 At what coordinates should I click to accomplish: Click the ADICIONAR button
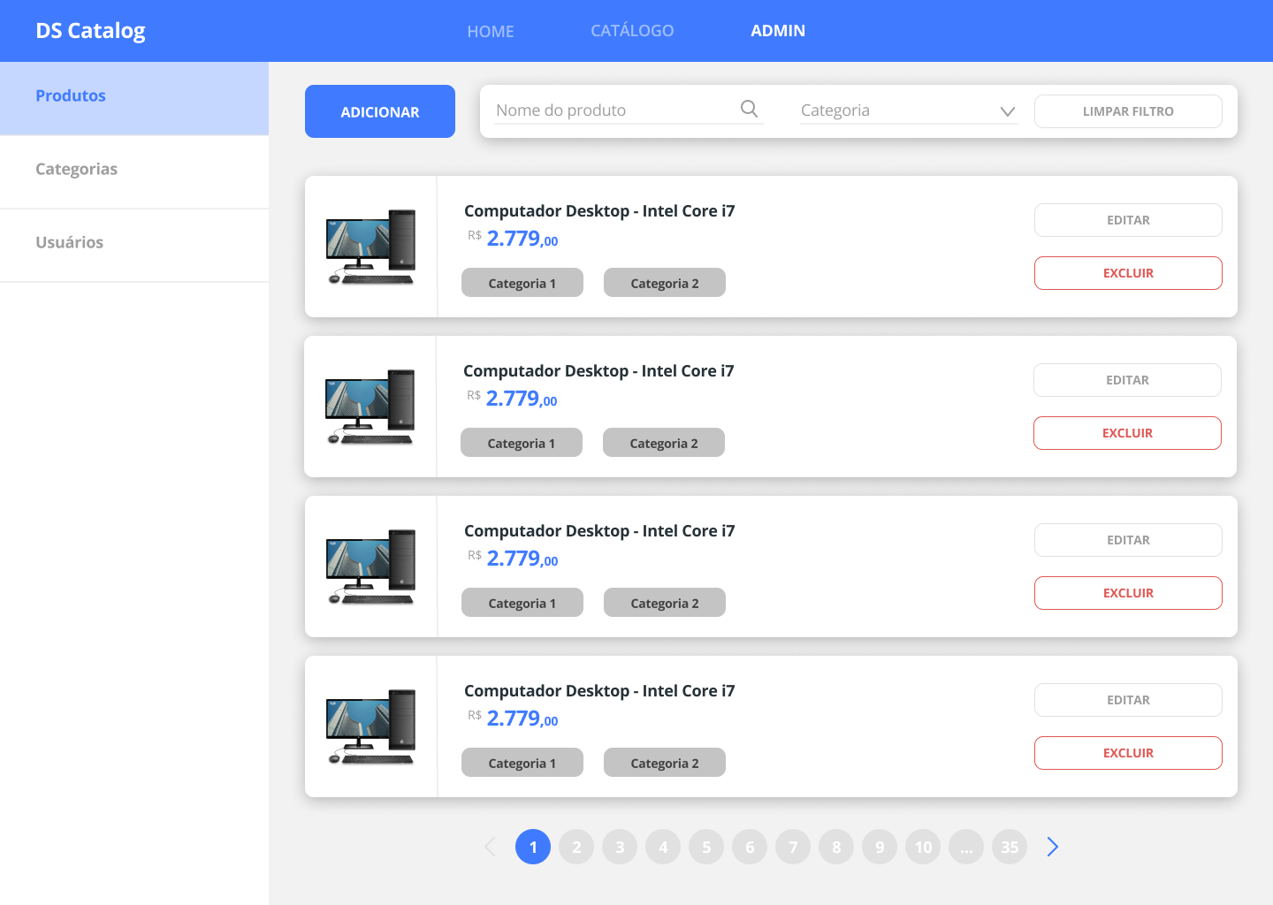[379, 111]
